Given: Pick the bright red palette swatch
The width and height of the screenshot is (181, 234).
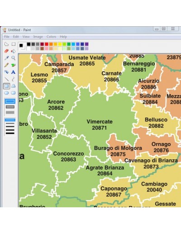Looking at the screenshot, I should pyautogui.click(x=47, y=44).
